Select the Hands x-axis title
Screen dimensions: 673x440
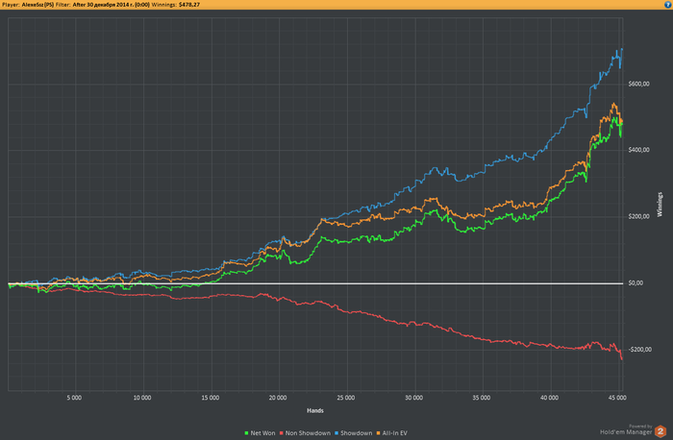point(315,411)
